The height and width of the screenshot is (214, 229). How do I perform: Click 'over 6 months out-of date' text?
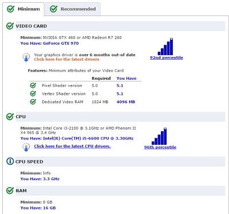point(107,55)
